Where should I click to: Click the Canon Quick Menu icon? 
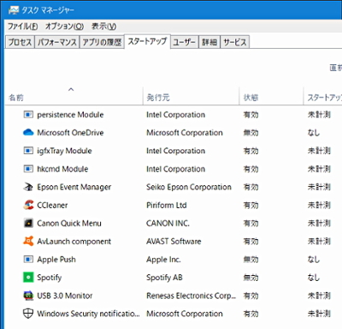point(28,223)
